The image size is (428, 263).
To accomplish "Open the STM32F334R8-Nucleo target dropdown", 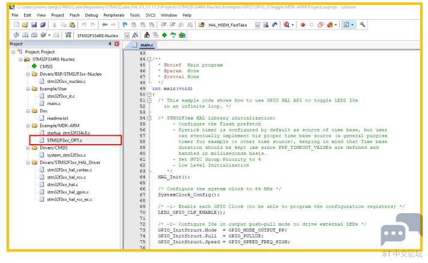I will point(127,35).
